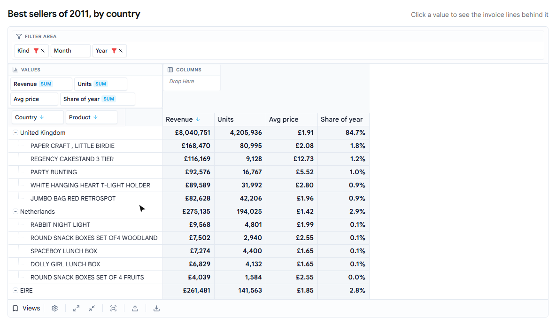Remove the Kind filter with its X
This screenshot has height=325, width=556.
point(43,51)
